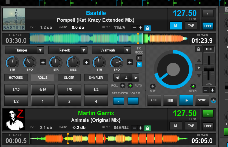Raise key with plus on Martin Garrix deck
Screen dimensions: 228x147
140,128
